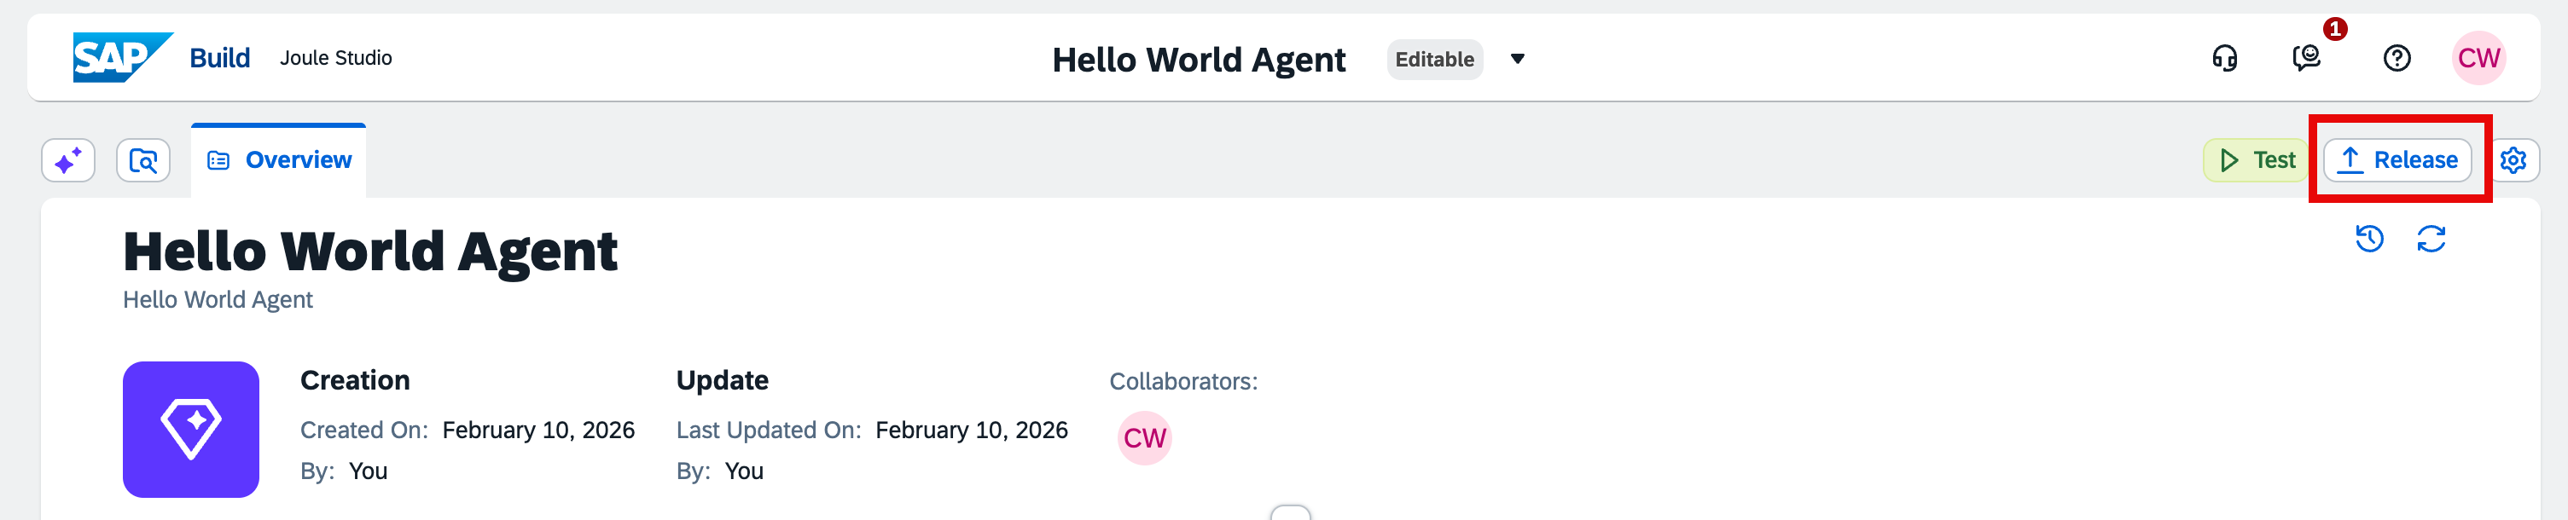
Task: Open the help question mark icon
Action: pyautogui.click(x=2397, y=59)
